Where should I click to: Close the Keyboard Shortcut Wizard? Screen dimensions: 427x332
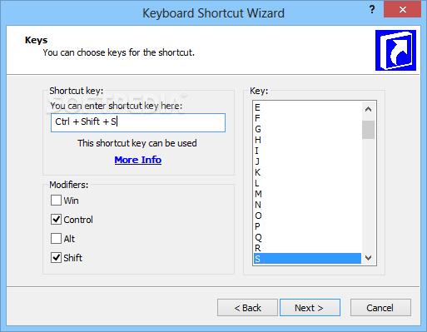[x=402, y=10]
